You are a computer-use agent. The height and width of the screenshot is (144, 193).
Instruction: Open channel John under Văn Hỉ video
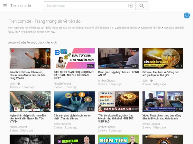[x=13, y=84]
